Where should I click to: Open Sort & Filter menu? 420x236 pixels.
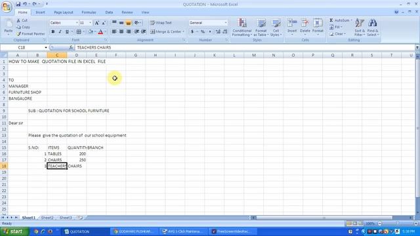(360, 28)
